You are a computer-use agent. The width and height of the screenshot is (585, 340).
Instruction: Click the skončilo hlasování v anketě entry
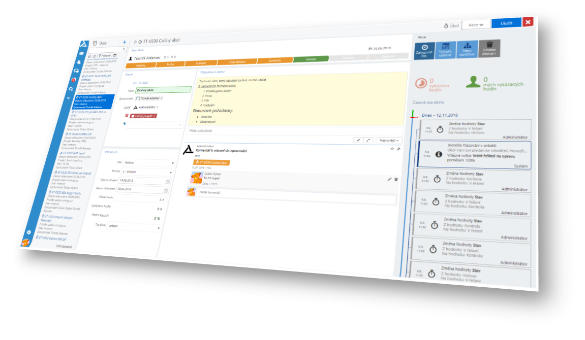(474, 155)
